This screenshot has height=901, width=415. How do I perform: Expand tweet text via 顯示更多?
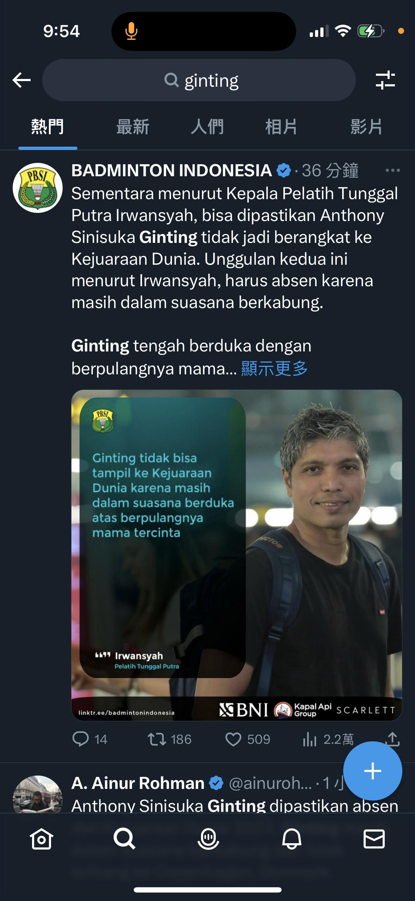[274, 368]
